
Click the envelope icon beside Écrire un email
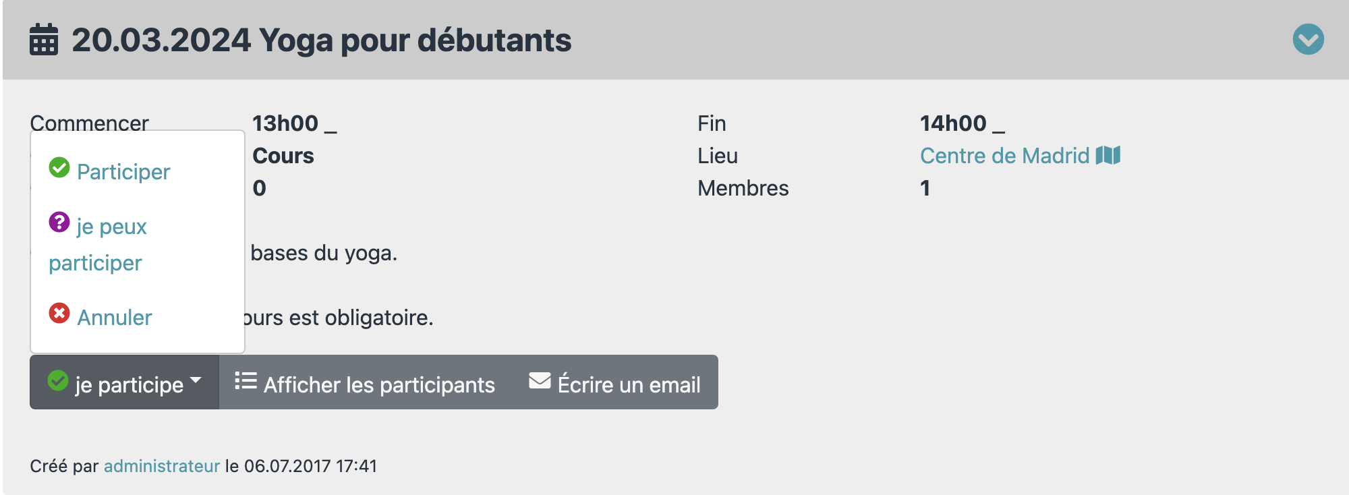[540, 380]
